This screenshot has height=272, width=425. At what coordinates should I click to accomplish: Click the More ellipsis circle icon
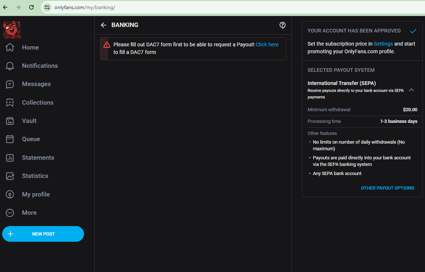point(10,213)
